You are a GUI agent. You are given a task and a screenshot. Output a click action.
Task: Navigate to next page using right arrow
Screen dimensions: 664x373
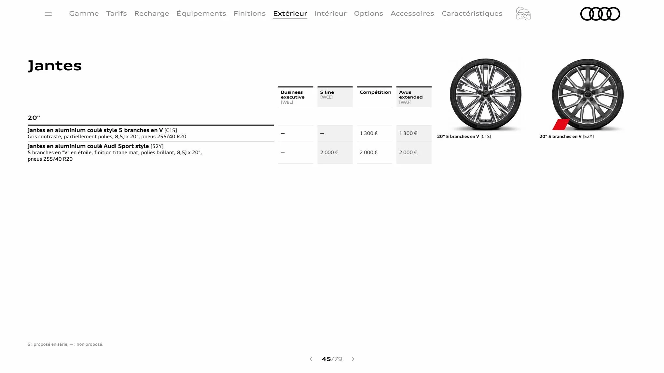353,359
